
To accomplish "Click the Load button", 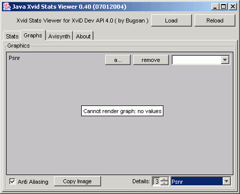I will coord(172,20).
